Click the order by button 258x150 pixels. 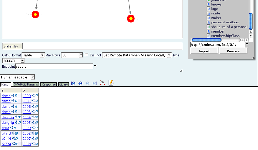click(12, 46)
